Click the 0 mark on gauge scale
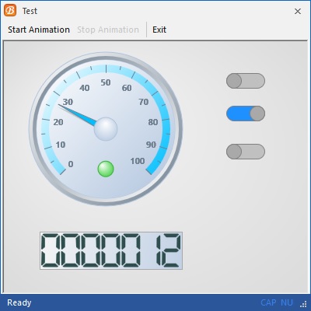 [x=71, y=164]
